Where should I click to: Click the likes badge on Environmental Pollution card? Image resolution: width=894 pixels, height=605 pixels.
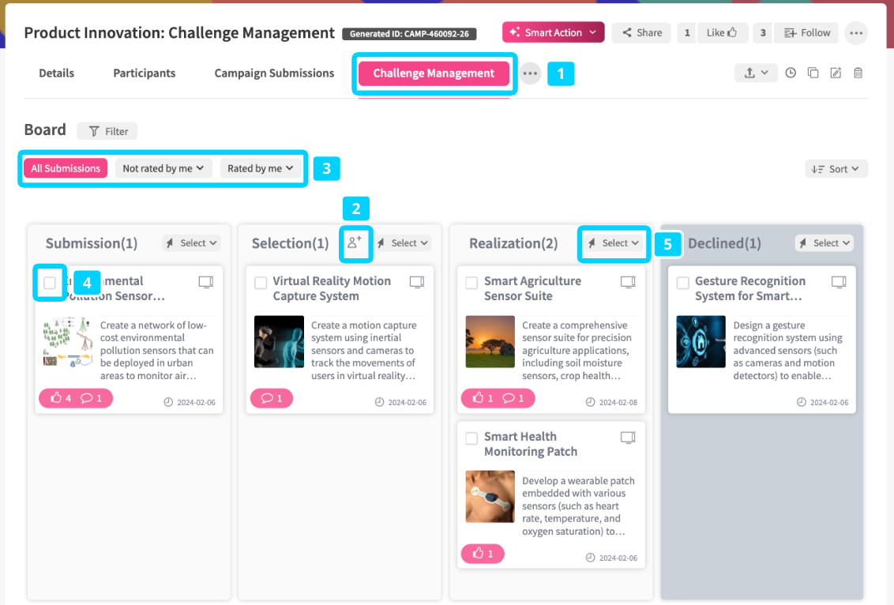61,398
